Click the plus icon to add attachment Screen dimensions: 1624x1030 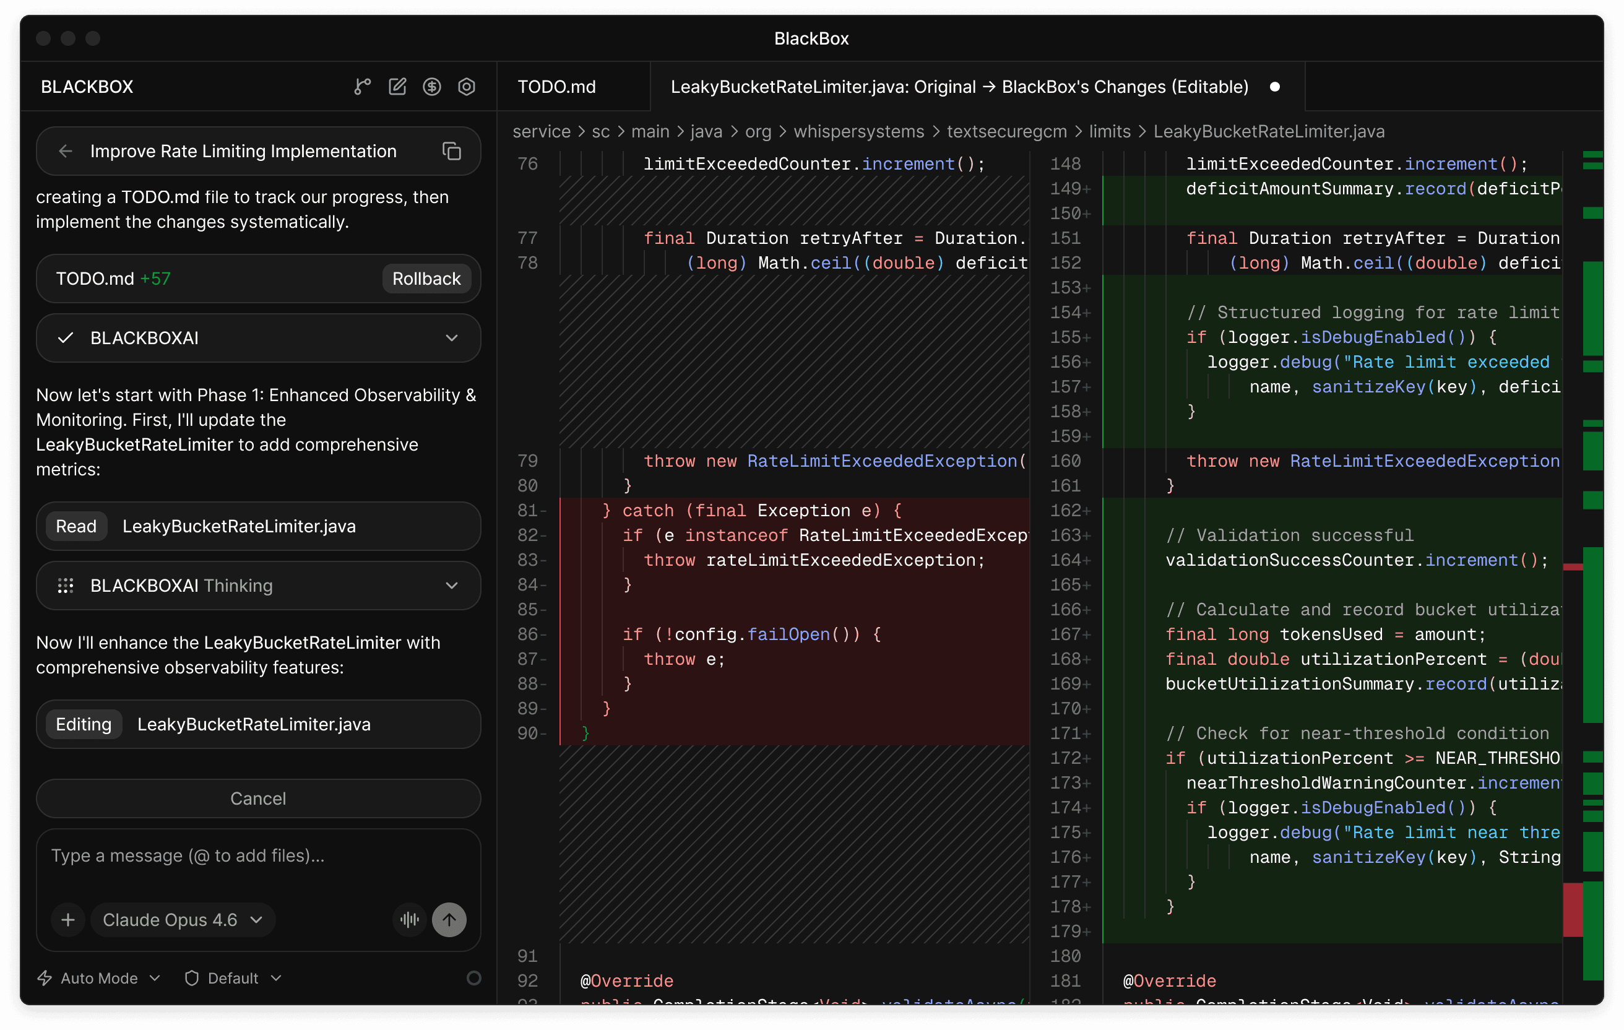pos(68,919)
